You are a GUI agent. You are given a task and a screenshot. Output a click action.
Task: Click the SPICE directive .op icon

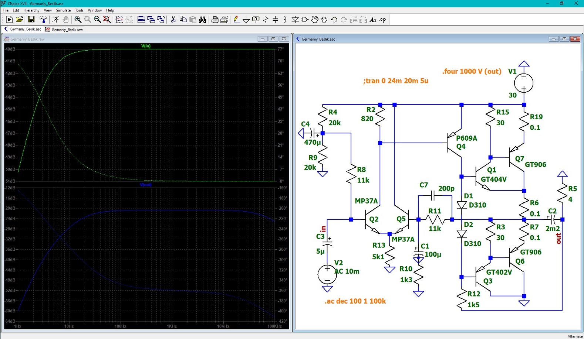[x=383, y=20]
